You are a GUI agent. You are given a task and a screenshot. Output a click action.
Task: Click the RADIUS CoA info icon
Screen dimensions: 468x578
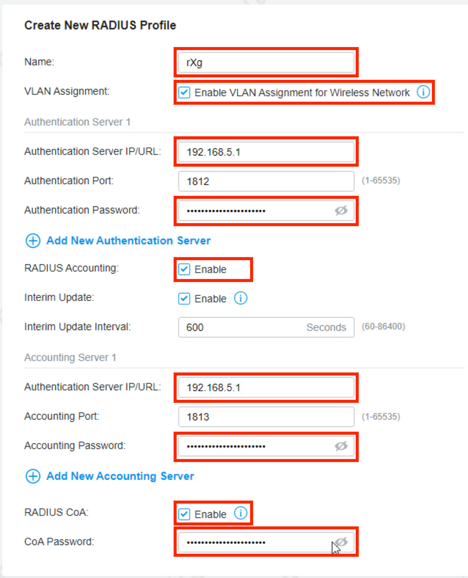pyautogui.click(x=241, y=513)
